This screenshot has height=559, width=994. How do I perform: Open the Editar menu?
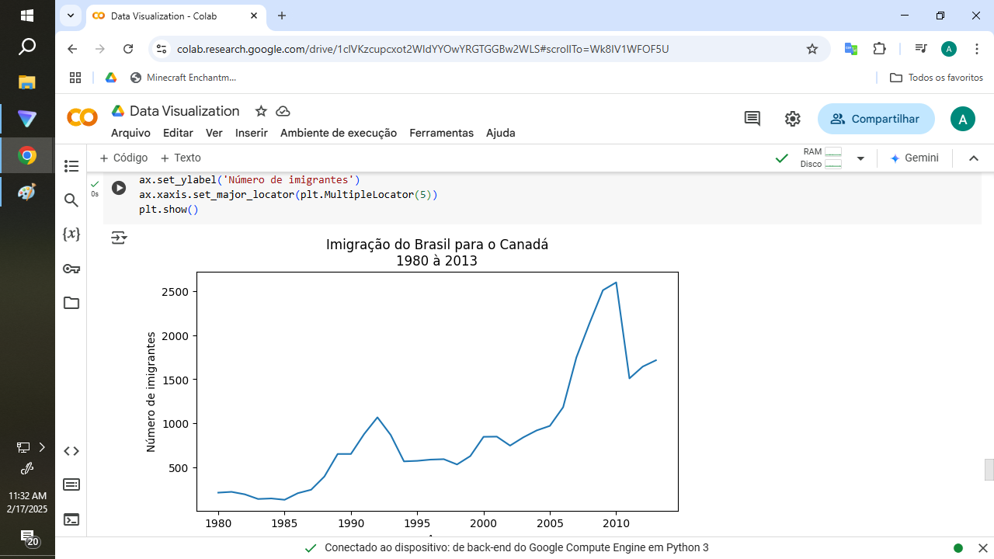click(x=178, y=133)
